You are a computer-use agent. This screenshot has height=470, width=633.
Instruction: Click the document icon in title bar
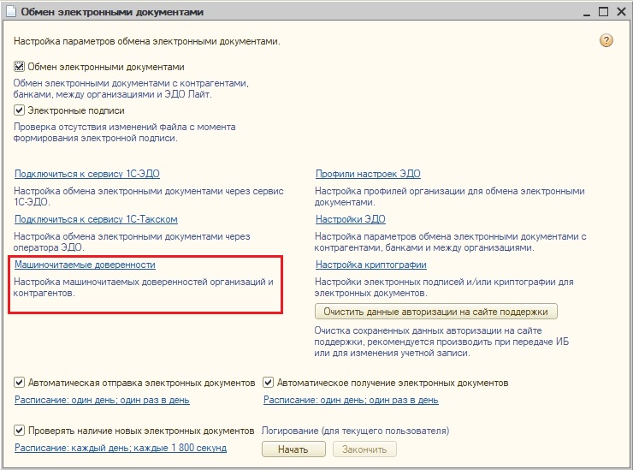[11, 11]
